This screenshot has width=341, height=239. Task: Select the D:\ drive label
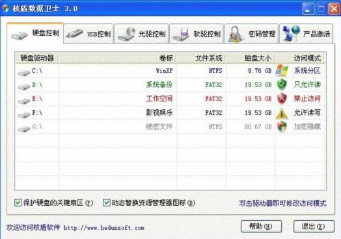point(37,84)
